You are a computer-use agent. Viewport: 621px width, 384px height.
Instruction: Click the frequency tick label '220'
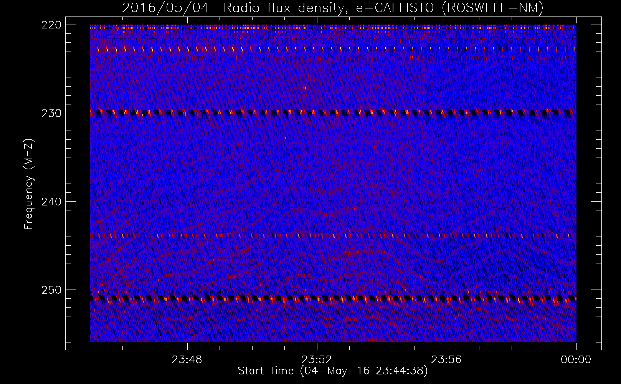pos(51,25)
